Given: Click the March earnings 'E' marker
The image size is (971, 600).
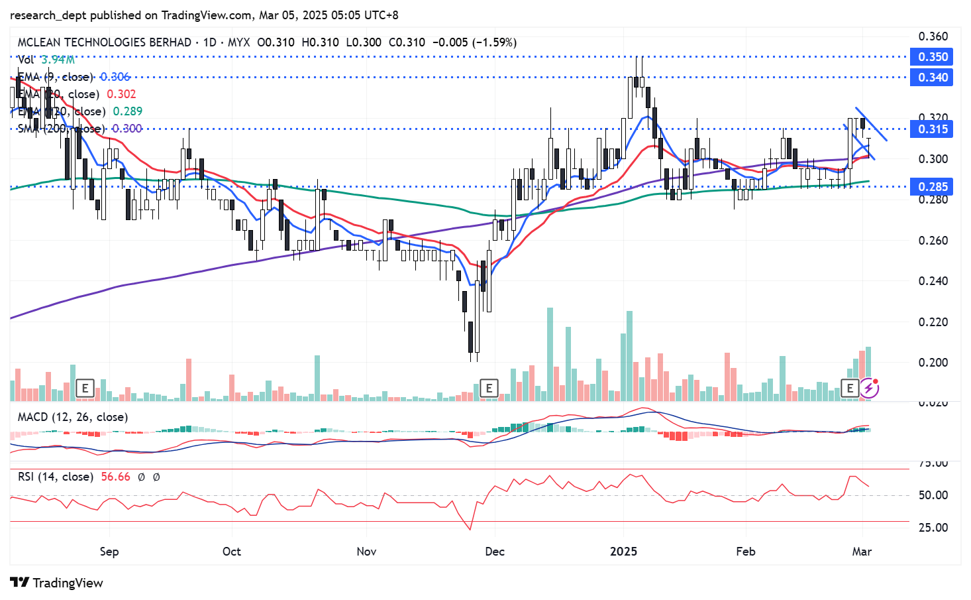Looking at the screenshot, I should coord(850,388).
